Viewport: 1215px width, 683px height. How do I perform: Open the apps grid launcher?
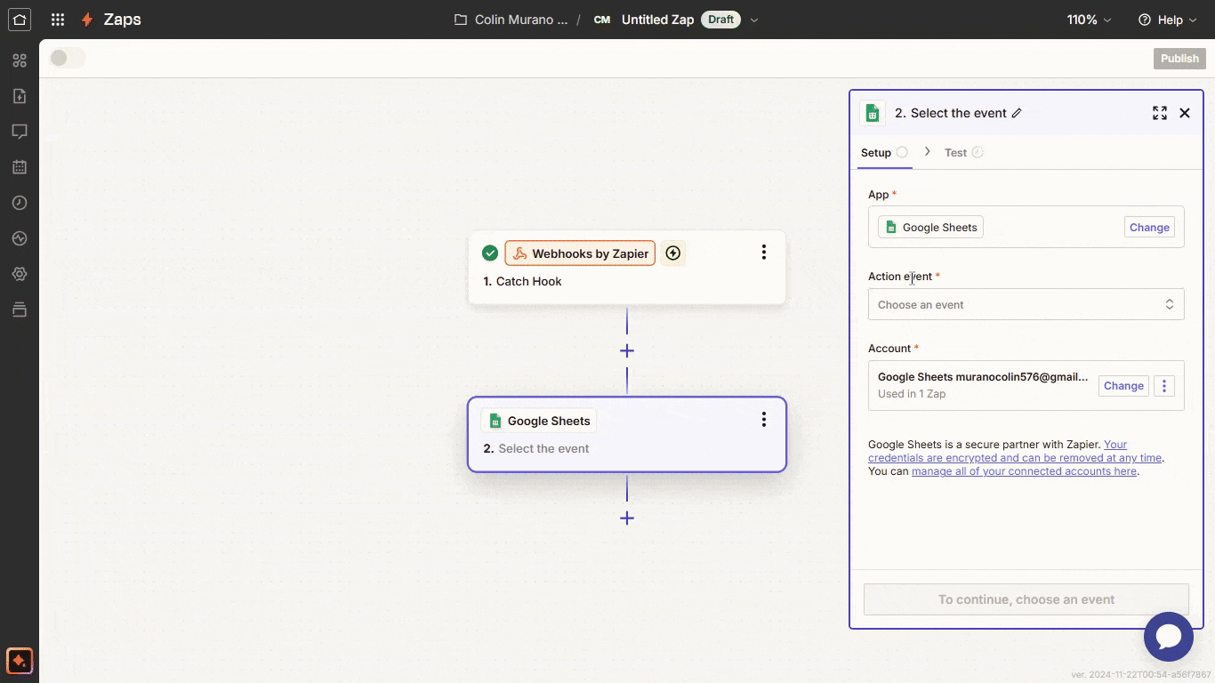click(58, 20)
